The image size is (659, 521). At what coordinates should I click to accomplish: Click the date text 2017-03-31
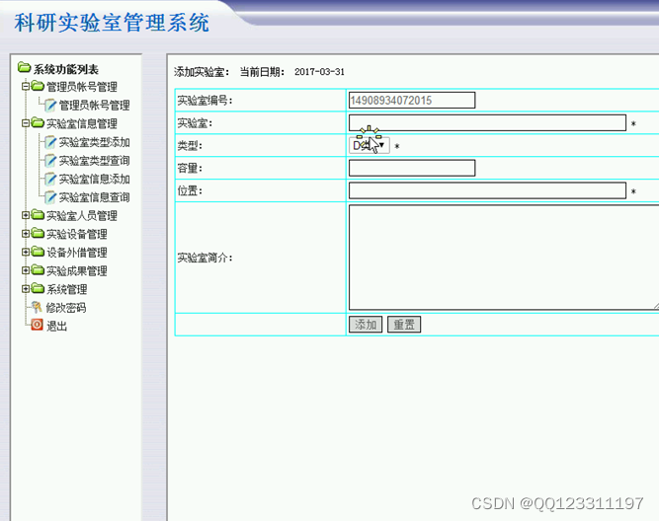(319, 72)
